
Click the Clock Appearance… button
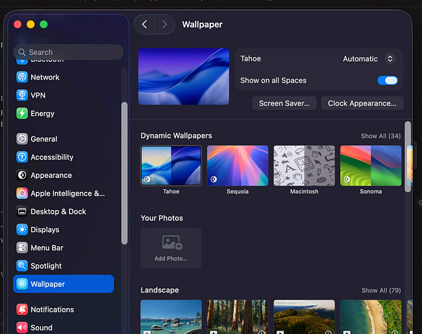pyautogui.click(x=362, y=103)
